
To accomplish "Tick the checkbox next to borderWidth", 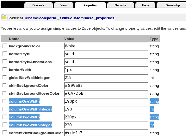I will [5, 69].
